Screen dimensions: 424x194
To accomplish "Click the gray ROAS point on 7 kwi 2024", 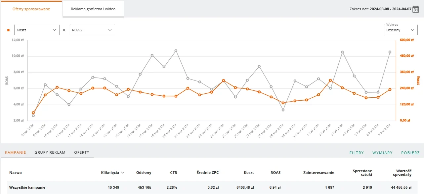I will [x=390, y=52].
